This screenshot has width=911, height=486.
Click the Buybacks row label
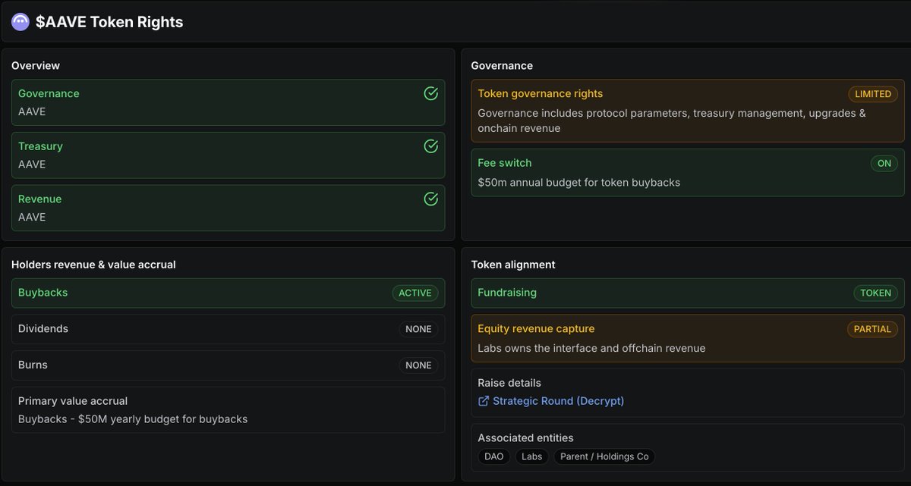point(43,293)
